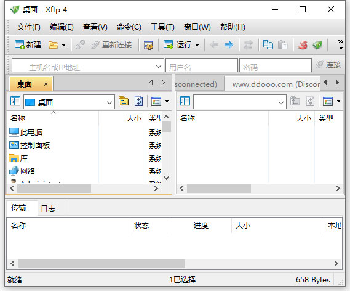350x291 pixels.
Task: Expand the 桌面 path dropdown
Action: pos(109,103)
